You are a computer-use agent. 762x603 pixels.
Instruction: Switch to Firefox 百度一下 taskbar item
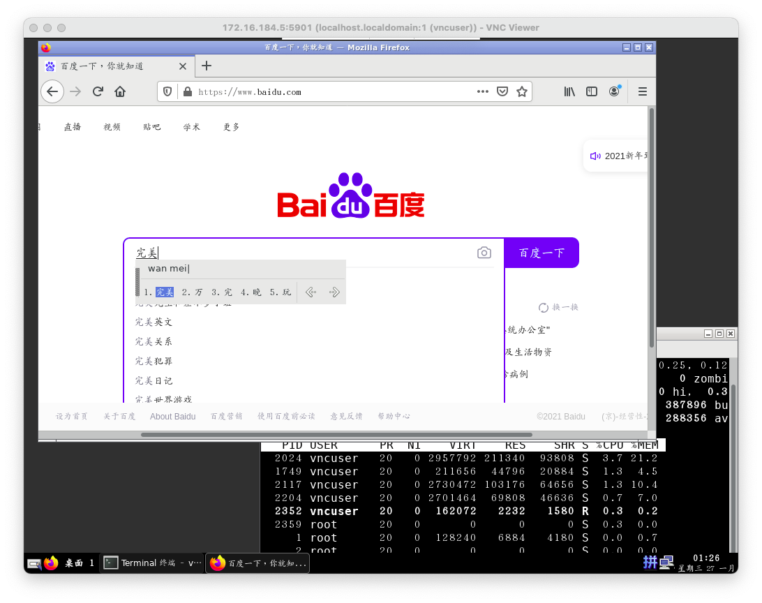point(258,563)
